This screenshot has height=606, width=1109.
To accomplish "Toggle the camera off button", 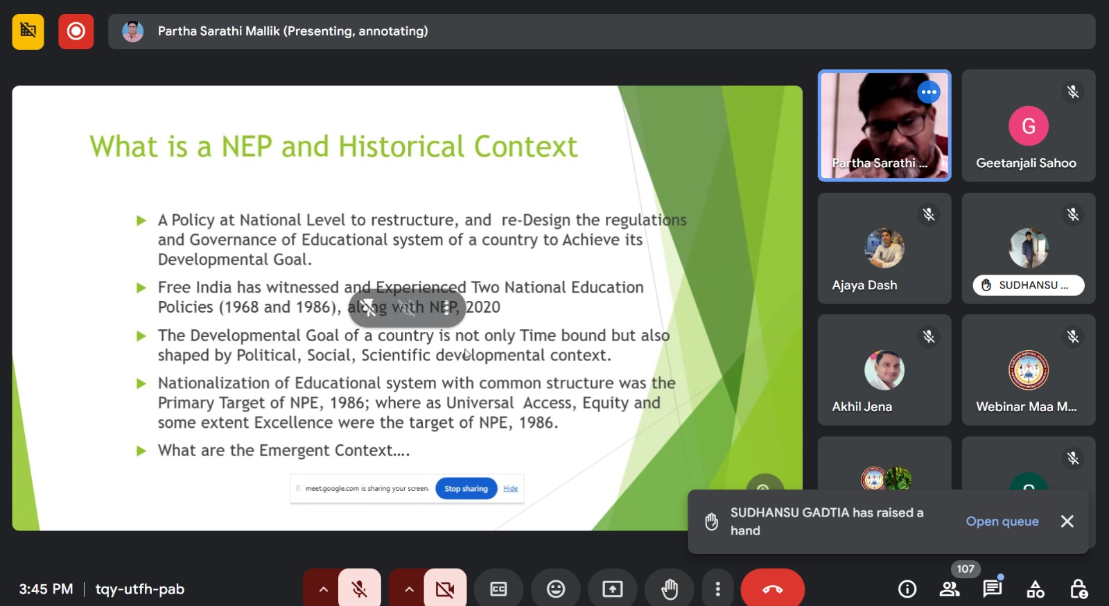I will [445, 589].
